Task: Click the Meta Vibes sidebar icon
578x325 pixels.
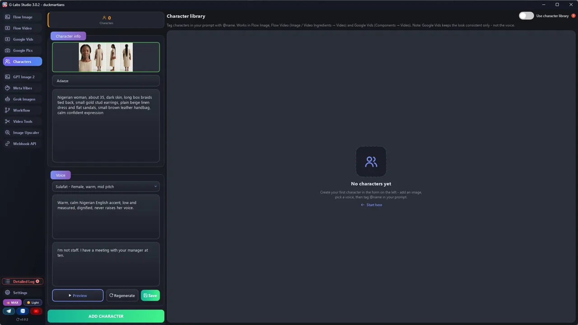Action: [x=7, y=88]
